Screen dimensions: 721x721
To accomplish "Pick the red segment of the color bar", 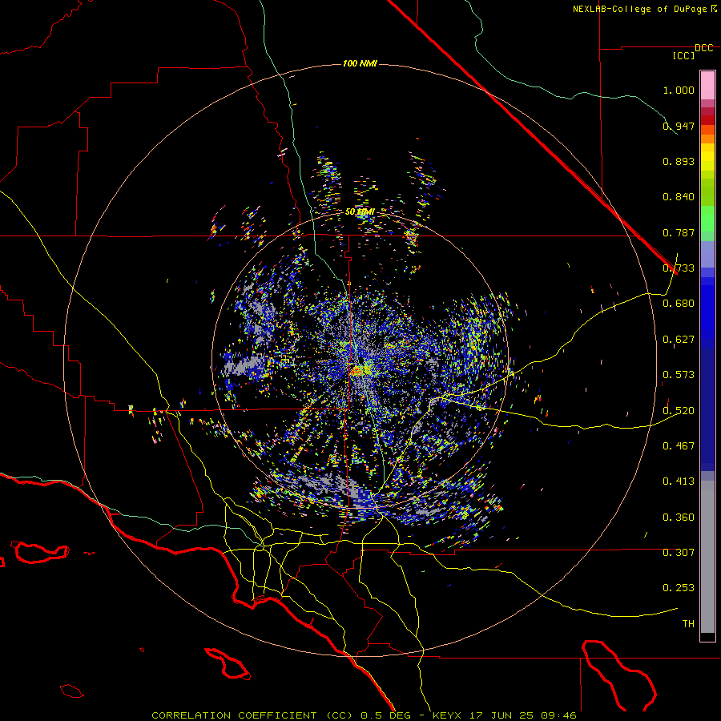I will pyautogui.click(x=707, y=119).
